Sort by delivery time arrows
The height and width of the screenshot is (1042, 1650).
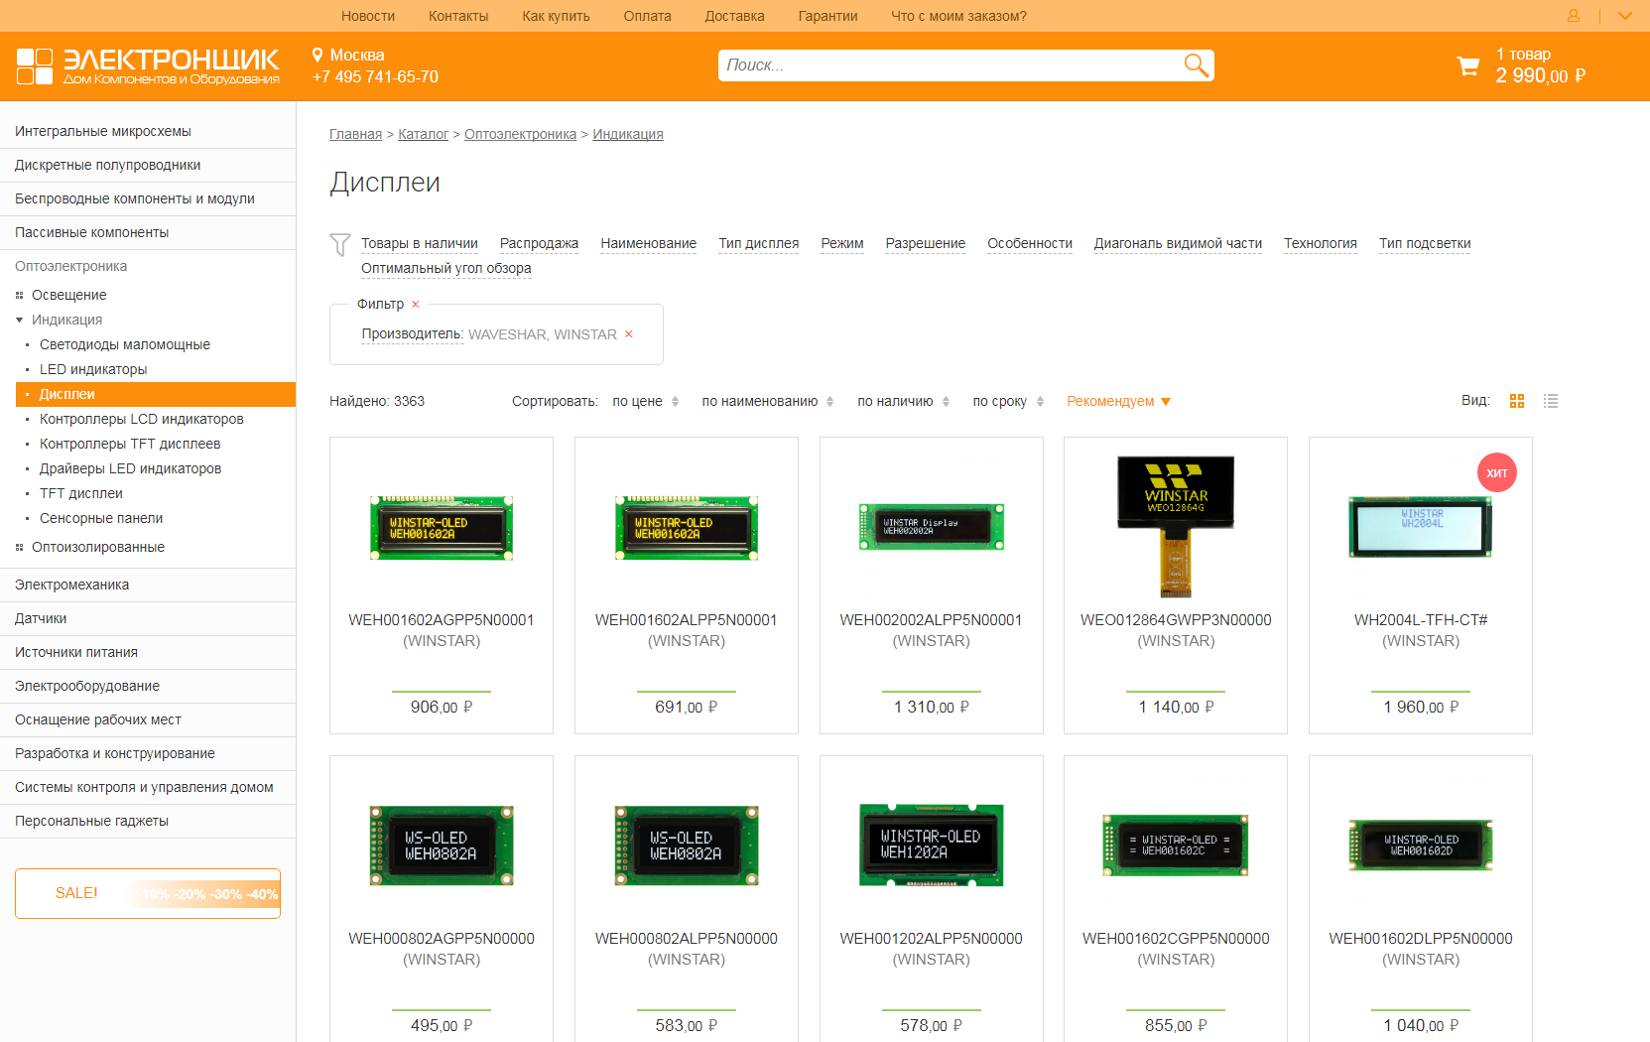click(1040, 402)
